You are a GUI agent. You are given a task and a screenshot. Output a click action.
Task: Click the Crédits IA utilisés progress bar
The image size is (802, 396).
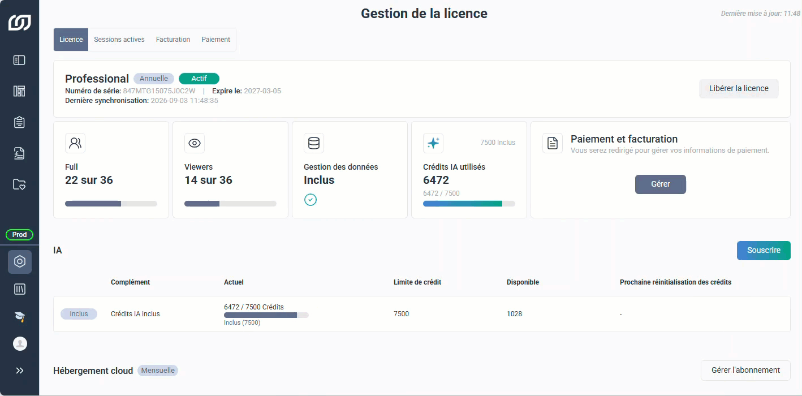(469, 204)
